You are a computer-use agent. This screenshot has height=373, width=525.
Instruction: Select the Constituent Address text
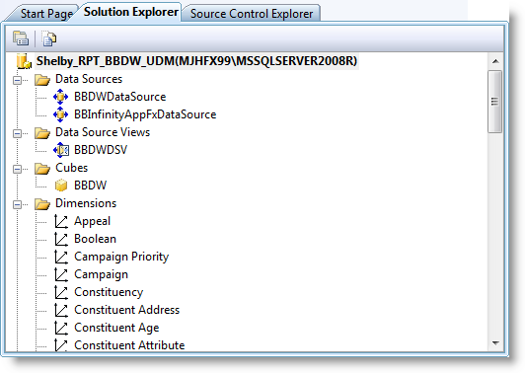pyautogui.click(x=126, y=310)
